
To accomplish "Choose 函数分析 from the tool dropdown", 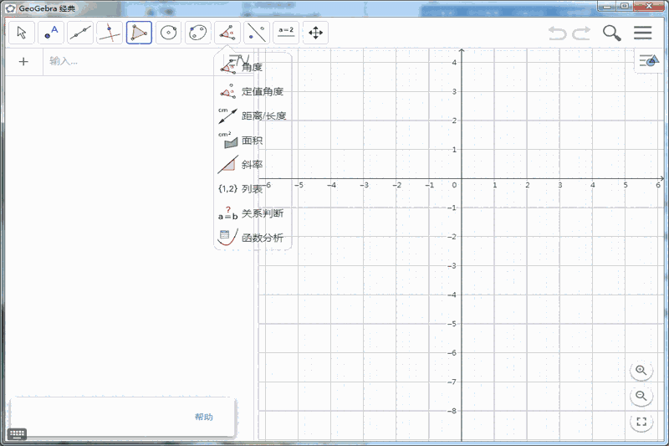I will tap(253, 238).
